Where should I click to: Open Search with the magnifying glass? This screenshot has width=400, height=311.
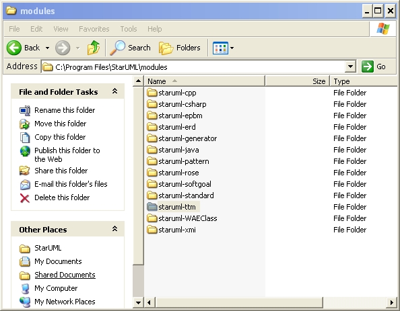coord(131,48)
